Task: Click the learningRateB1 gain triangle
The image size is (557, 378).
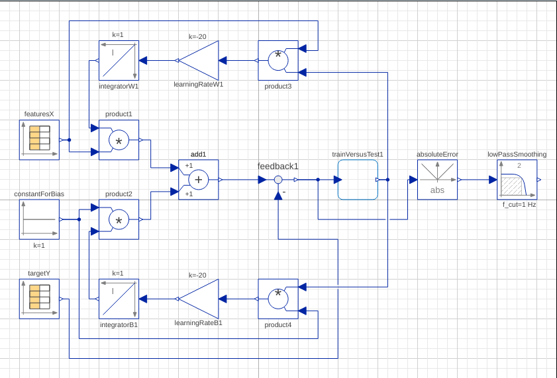Action: pos(199,299)
